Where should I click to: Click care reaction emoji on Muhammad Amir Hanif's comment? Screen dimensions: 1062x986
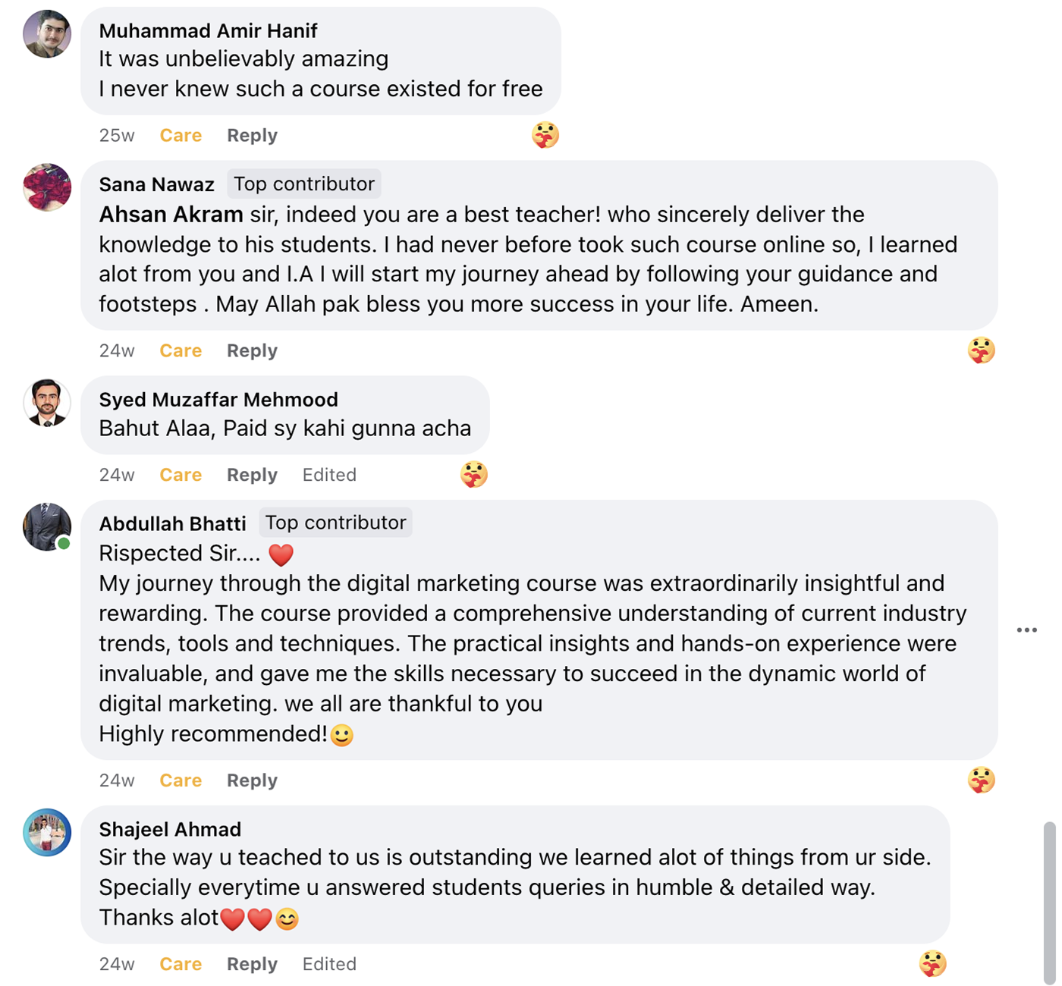pos(545,135)
